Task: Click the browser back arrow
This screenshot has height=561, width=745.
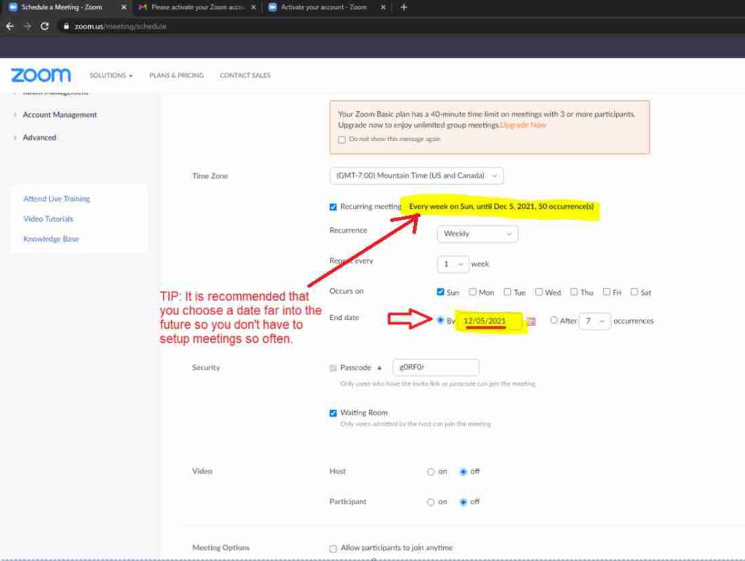Action: pyautogui.click(x=9, y=26)
